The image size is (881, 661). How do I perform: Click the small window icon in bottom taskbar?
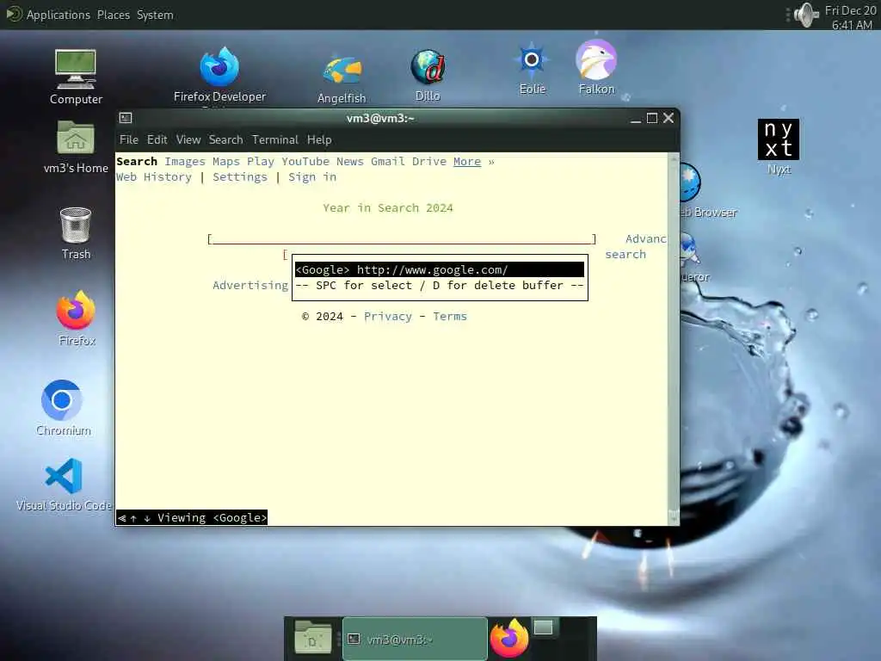tap(544, 627)
